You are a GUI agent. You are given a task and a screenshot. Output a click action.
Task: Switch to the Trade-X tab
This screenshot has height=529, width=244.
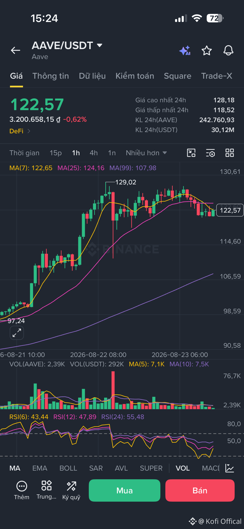coord(217,76)
